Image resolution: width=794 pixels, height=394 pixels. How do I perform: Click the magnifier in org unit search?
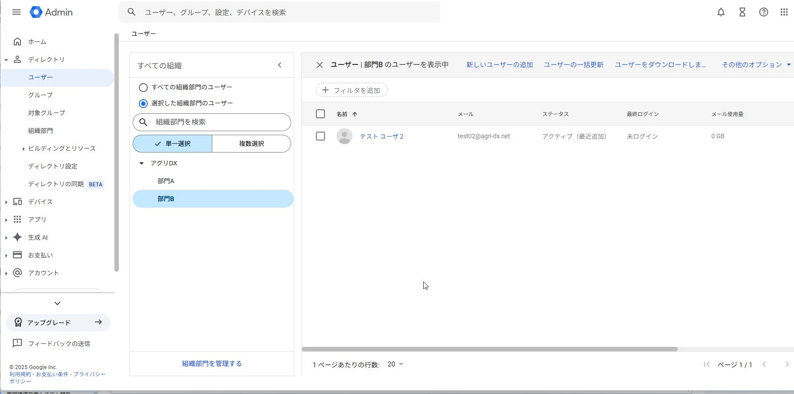pos(143,122)
